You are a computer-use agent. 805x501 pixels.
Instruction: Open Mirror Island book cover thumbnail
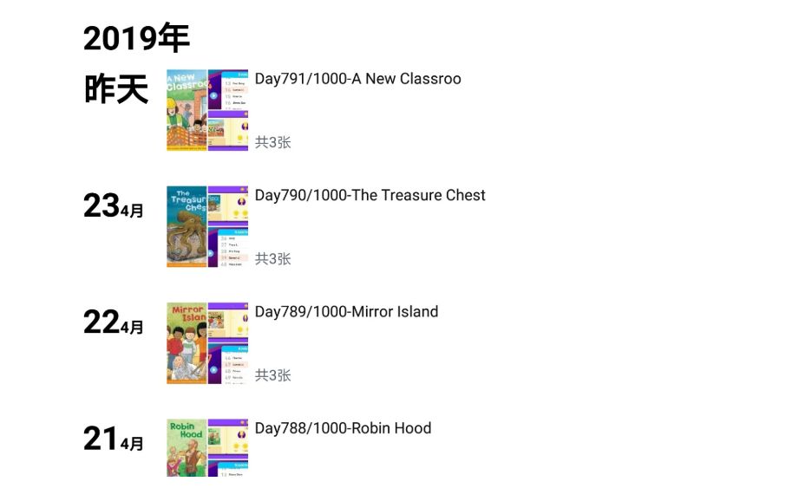pos(187,343)
